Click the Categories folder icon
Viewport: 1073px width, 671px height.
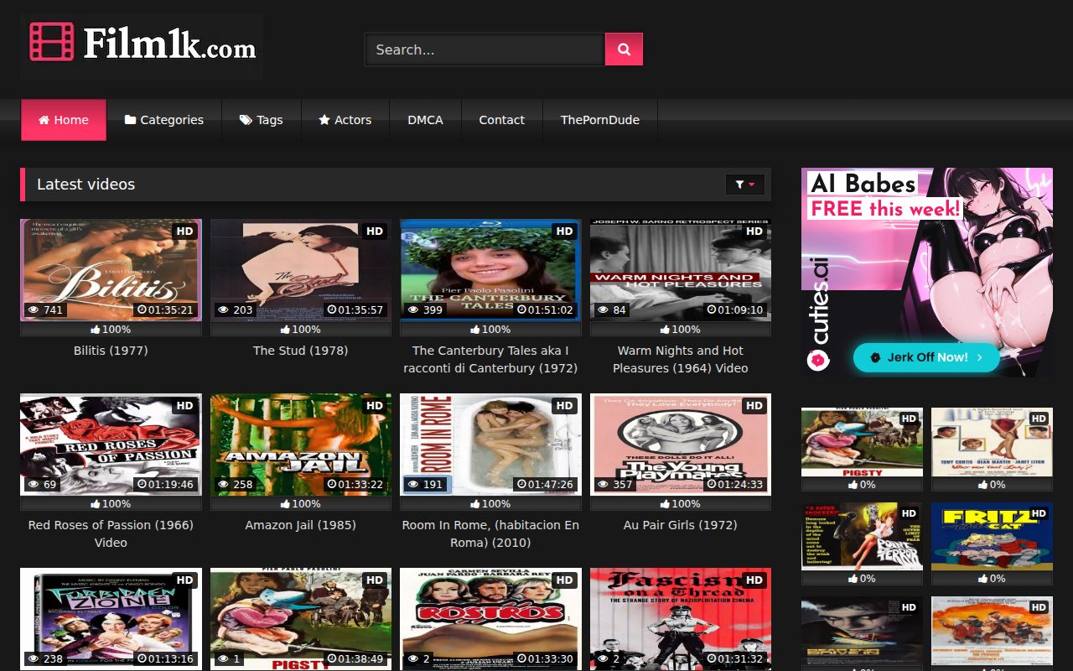pyautogui.click(x=130, y=120)
